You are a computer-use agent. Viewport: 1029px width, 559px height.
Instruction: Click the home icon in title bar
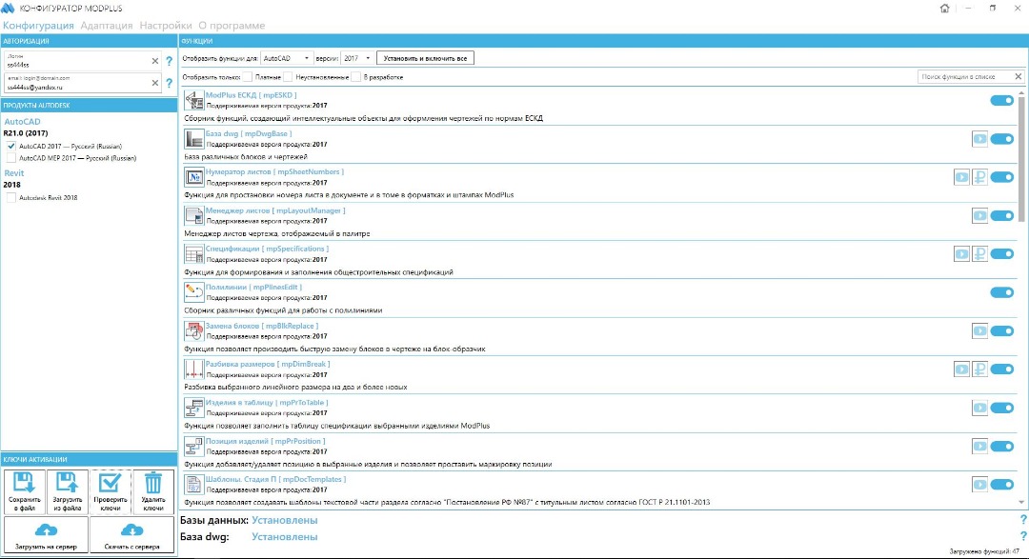944,9
